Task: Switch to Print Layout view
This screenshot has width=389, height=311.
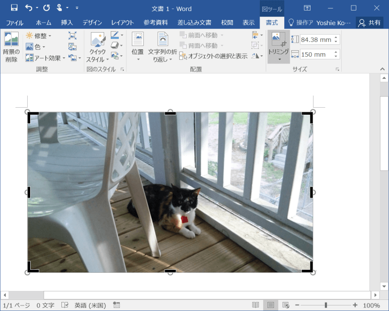Action: (x=271, y=305)
